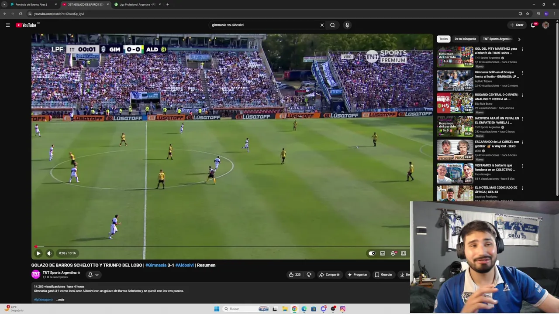Open Instagram from taskbar
Screen dimensions: 559x314
tap(342, 309)
